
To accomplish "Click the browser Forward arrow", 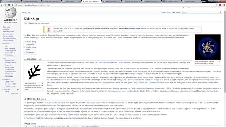I will pyautogui.click(x=6, y=5).
